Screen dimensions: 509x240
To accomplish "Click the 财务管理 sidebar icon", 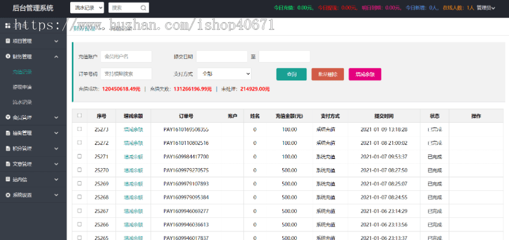I will tap(7, 57).
